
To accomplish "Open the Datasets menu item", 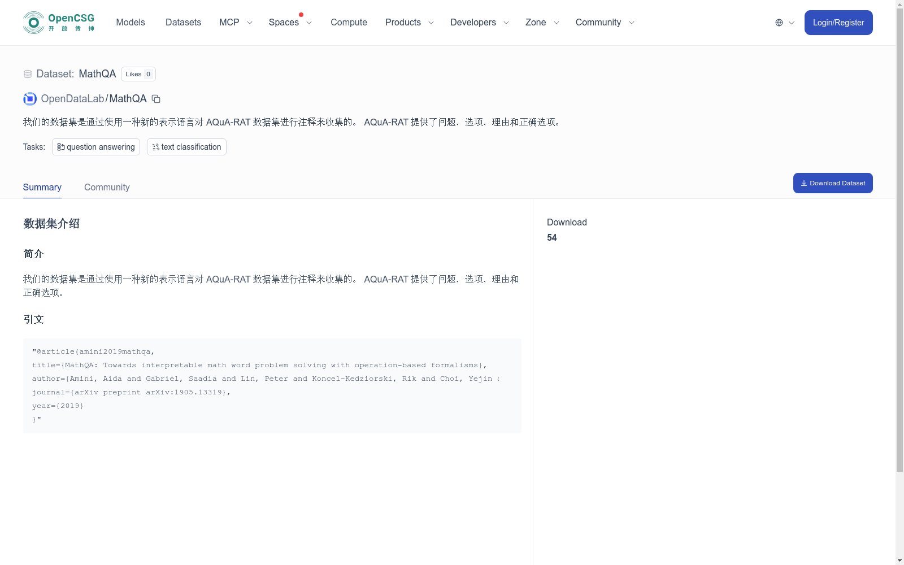I will point(183,22).
